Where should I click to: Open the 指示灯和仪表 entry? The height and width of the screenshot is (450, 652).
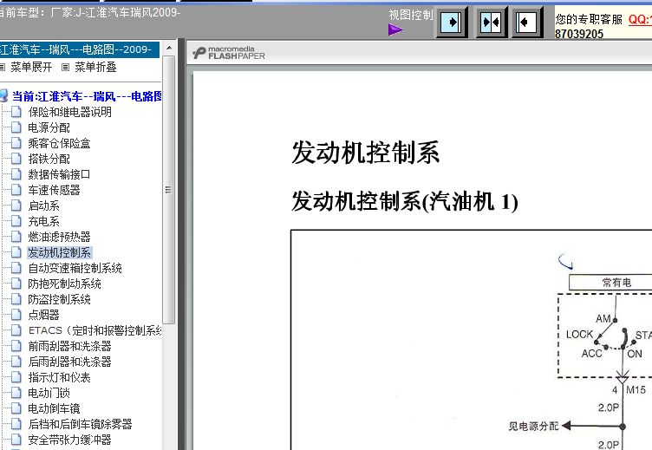click(x=59, y=377)
